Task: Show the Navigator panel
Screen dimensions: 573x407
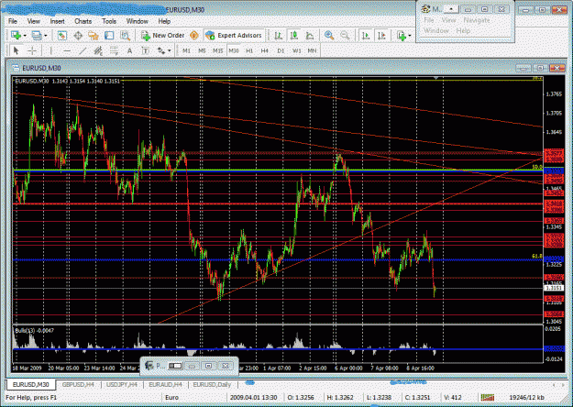Action: click(94, 36)
